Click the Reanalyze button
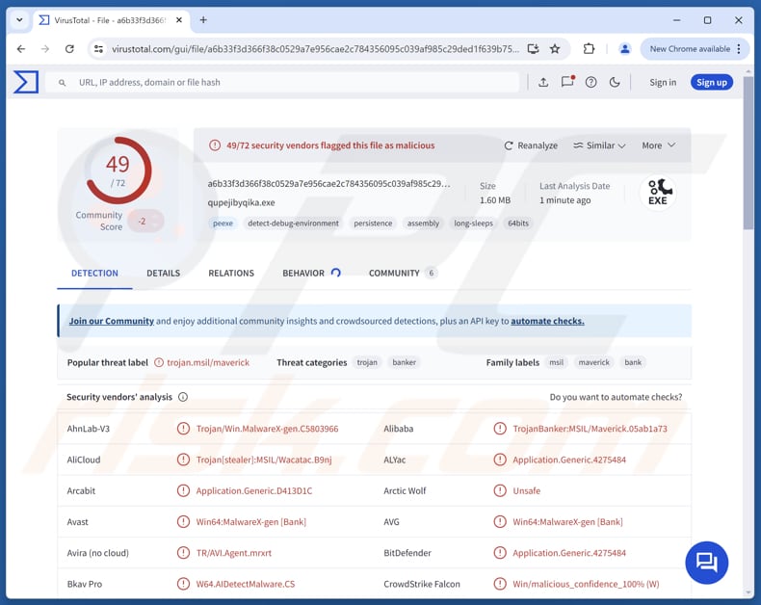 point(531,145)
